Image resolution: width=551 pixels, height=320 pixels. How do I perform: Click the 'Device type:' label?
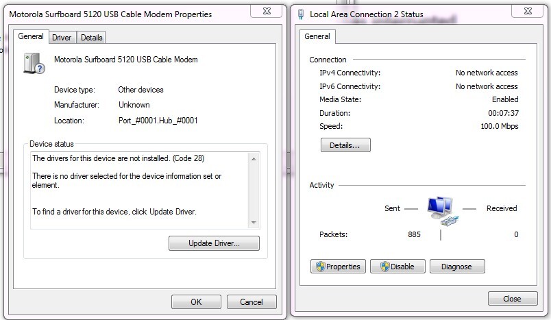[75, 90]
